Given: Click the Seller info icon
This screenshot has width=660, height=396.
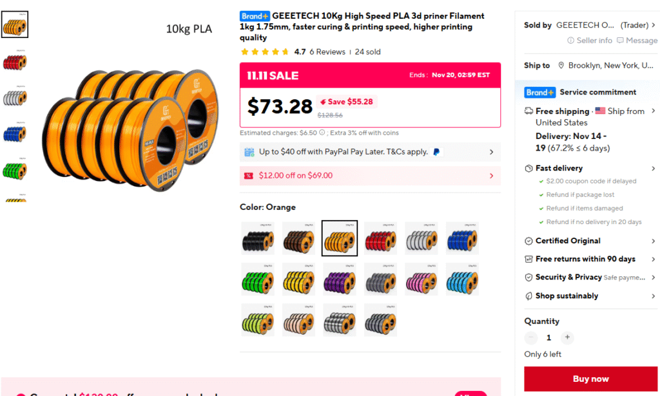Looking at the screenshot, I should [570, 41].
